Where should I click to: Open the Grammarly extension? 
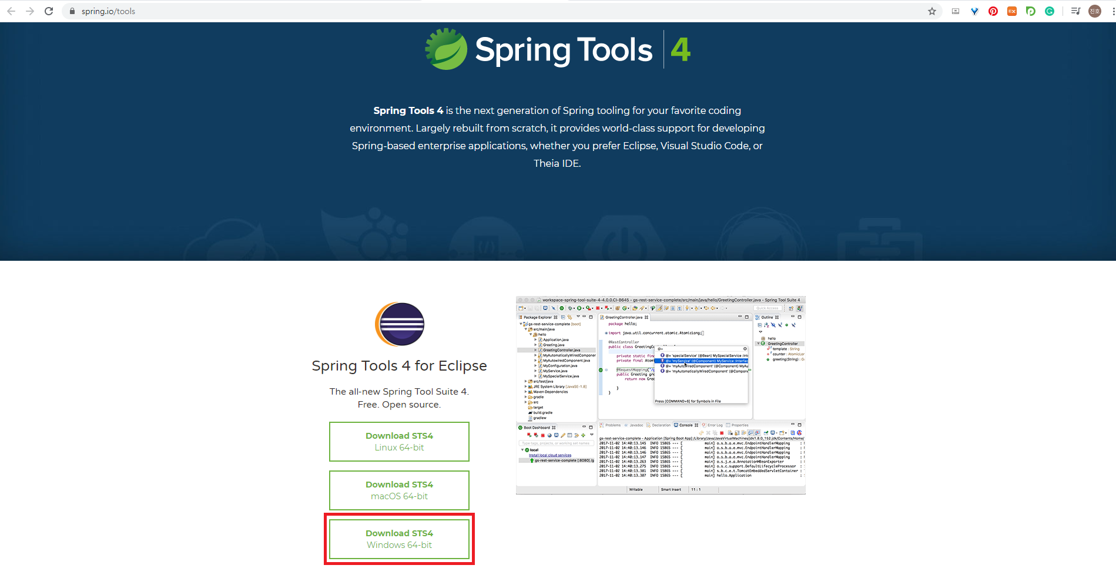[1050, 11]
